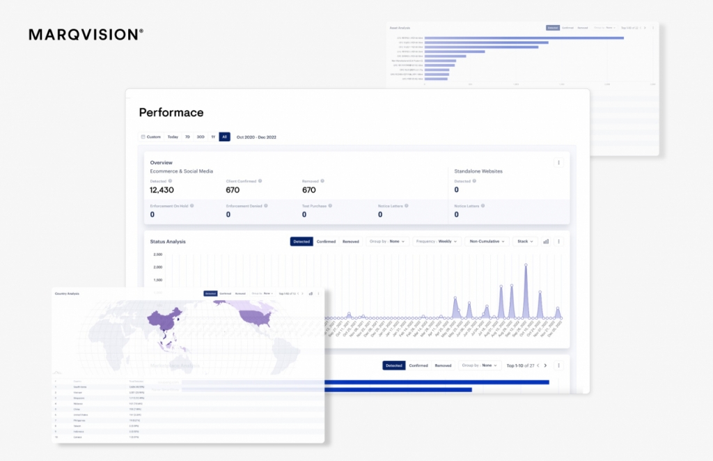The width and height of the screenshot is (713, 461).
Task: Switch Marketplace Analysis to Detected
Action: [394, 366]
